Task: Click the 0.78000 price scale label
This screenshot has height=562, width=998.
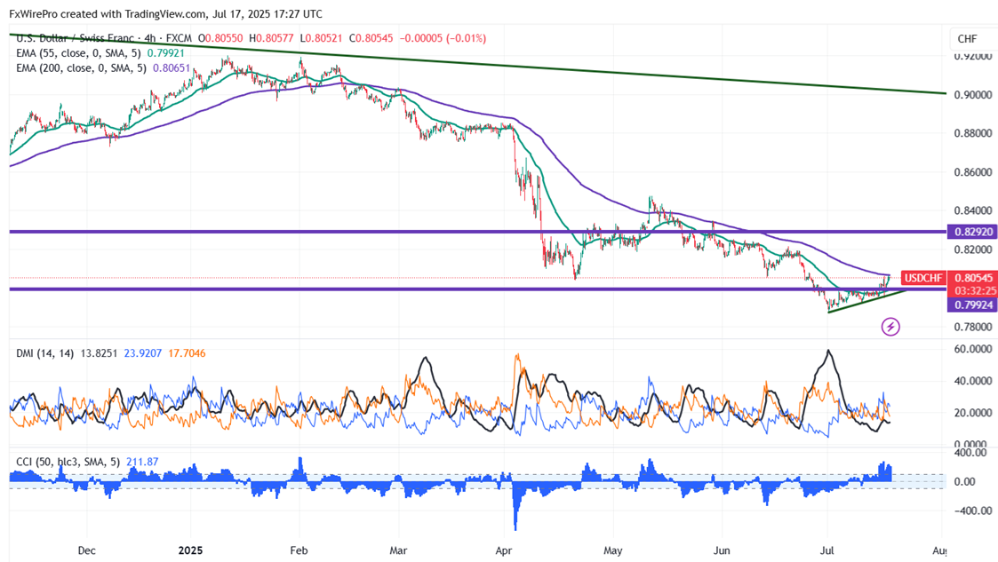Action: click(972, 327)
